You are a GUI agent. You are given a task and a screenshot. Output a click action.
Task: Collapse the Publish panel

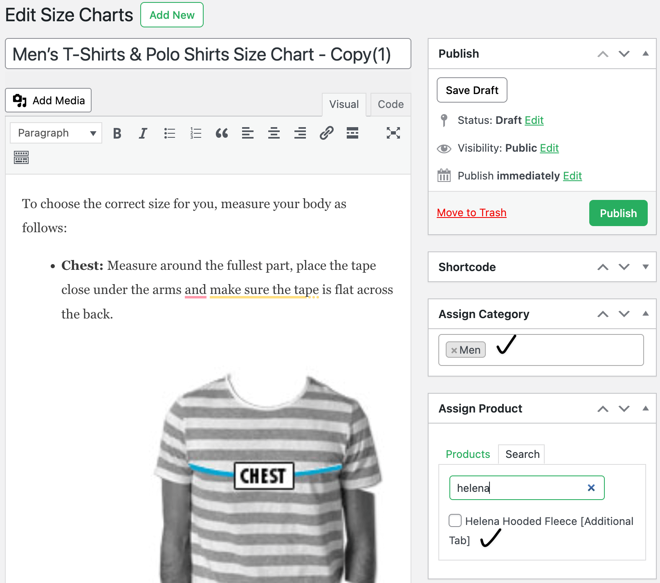[645, 54]
